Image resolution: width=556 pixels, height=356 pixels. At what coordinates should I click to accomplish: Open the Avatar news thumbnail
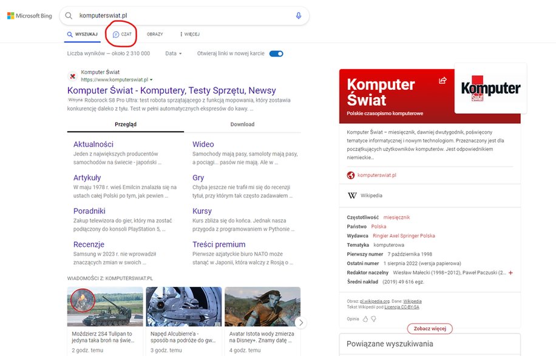click(263, 306)
